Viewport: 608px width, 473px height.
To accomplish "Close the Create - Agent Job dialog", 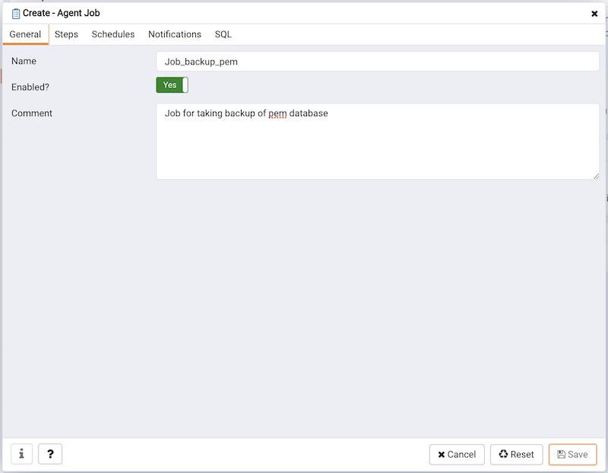I will pos(594,14).
